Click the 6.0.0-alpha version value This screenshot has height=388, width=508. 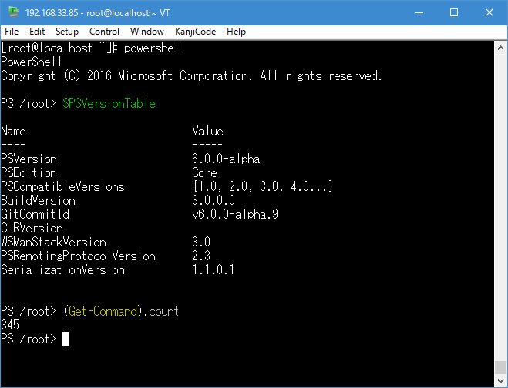(226, 159)
